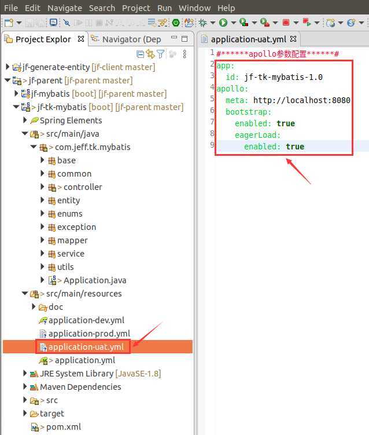Screen dimensions: 369x435
Task: Expand the jf-mybatis module
Action: pos(16,93)
